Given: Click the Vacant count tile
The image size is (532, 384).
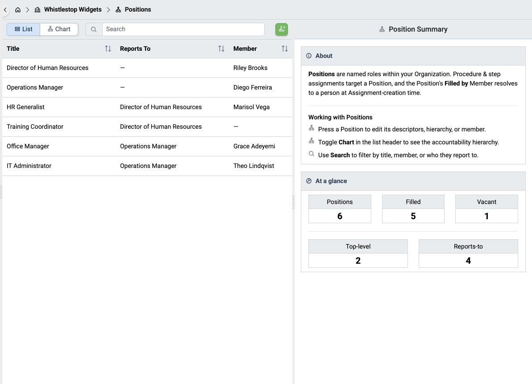Looking at the screenshot, I should [486, 209].
